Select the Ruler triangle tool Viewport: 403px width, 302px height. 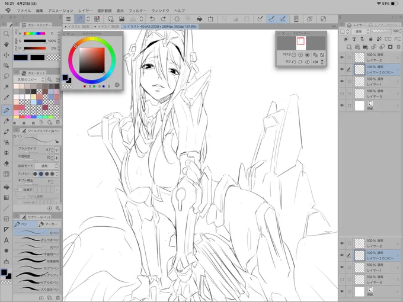[6, 229]
